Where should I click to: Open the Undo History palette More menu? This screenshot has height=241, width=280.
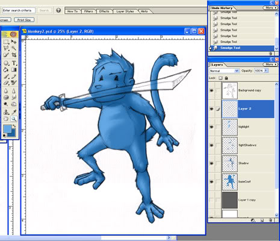tap(270, 8)
